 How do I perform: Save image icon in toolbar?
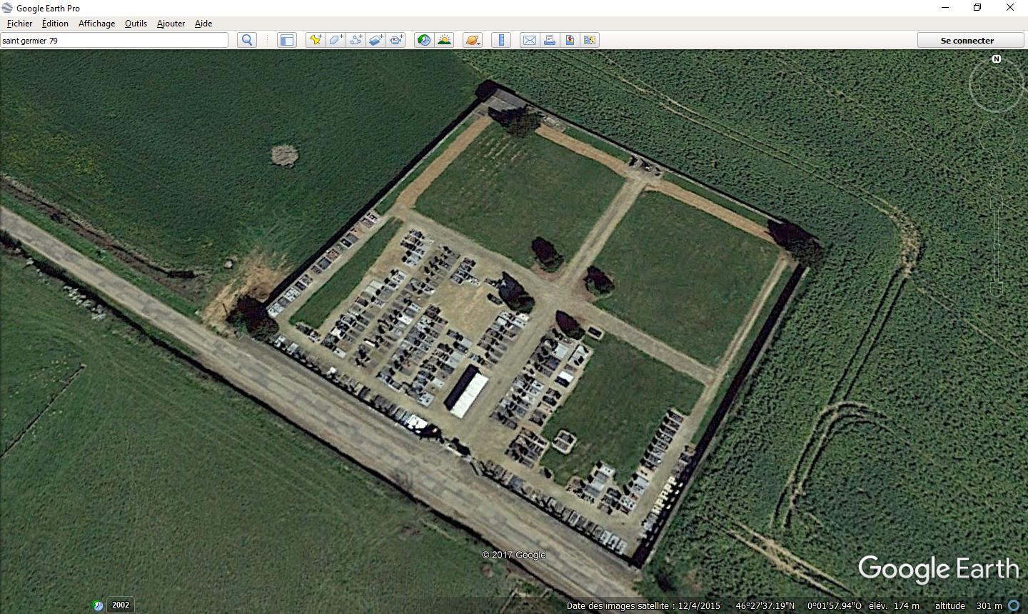(x=570, y=40)
